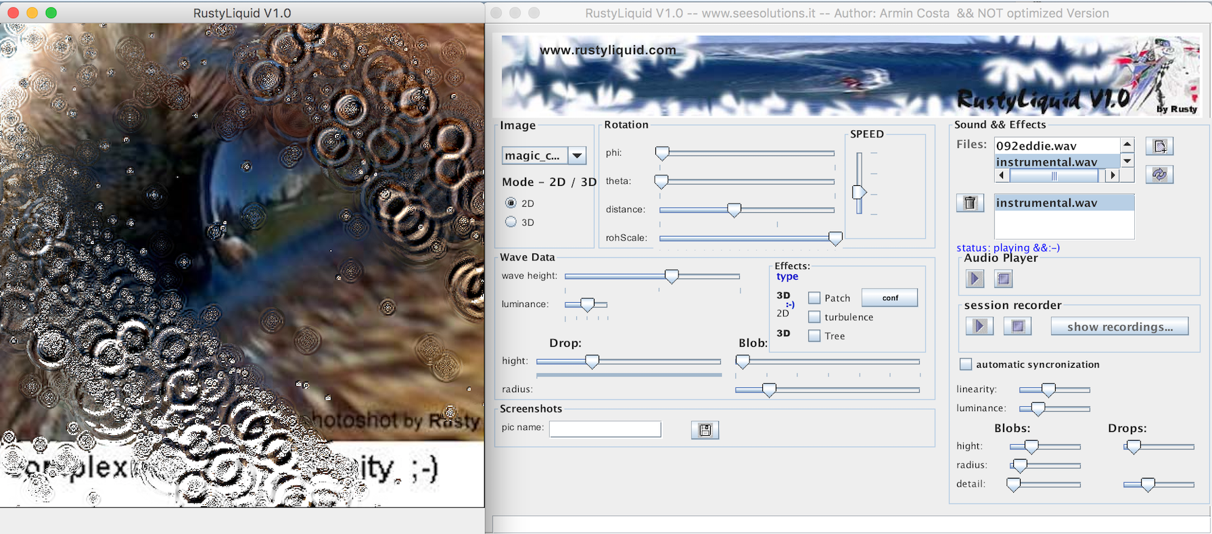
Task: Click the Sound && Effects luminance slider handle
Action: [x=1038, y=409]
